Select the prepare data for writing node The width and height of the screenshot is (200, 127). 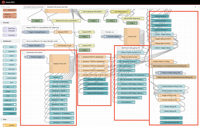pos(161,61)
